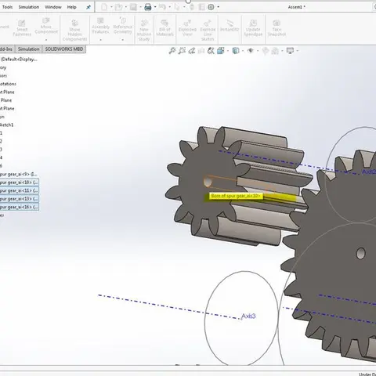Image resolution: width=376 pixels, height=376 pixels.
Task: Click Show Hidden Components
Action: pos(74,31)
